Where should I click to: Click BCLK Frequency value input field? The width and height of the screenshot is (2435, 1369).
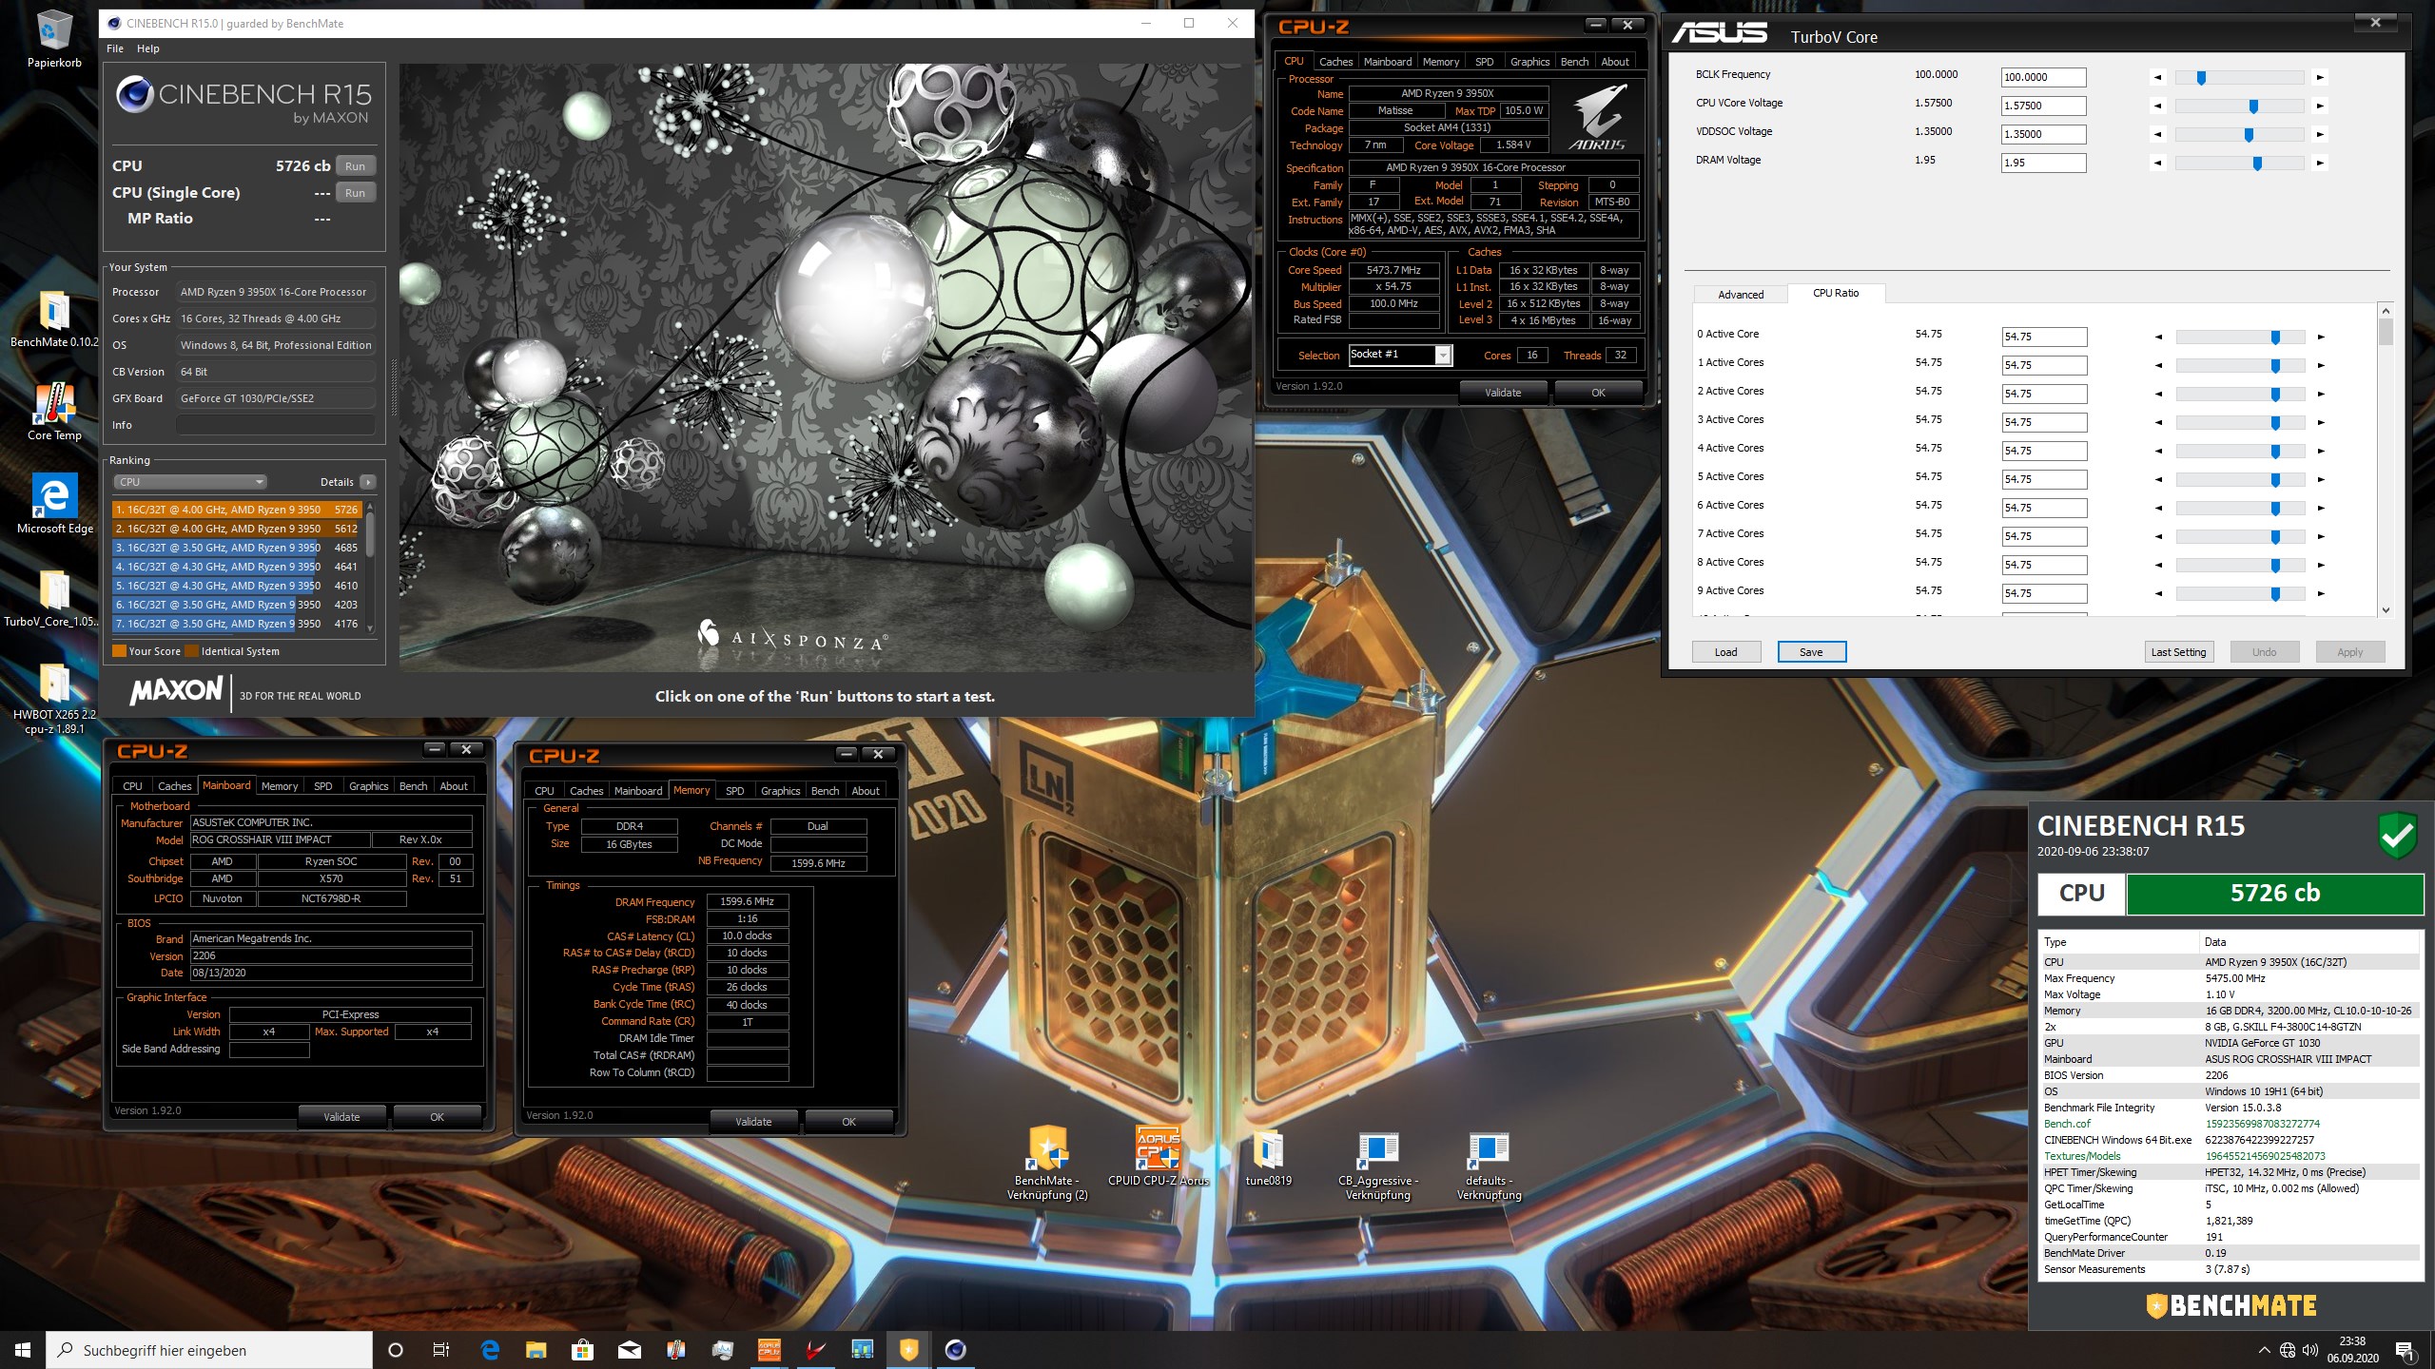[2043, 77]
